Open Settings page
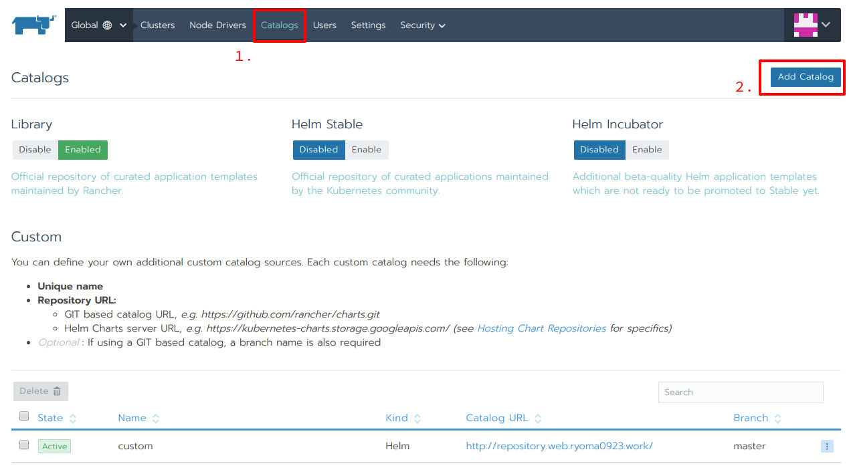This screenshot has height=472, width=849. [x=368, y=25]
